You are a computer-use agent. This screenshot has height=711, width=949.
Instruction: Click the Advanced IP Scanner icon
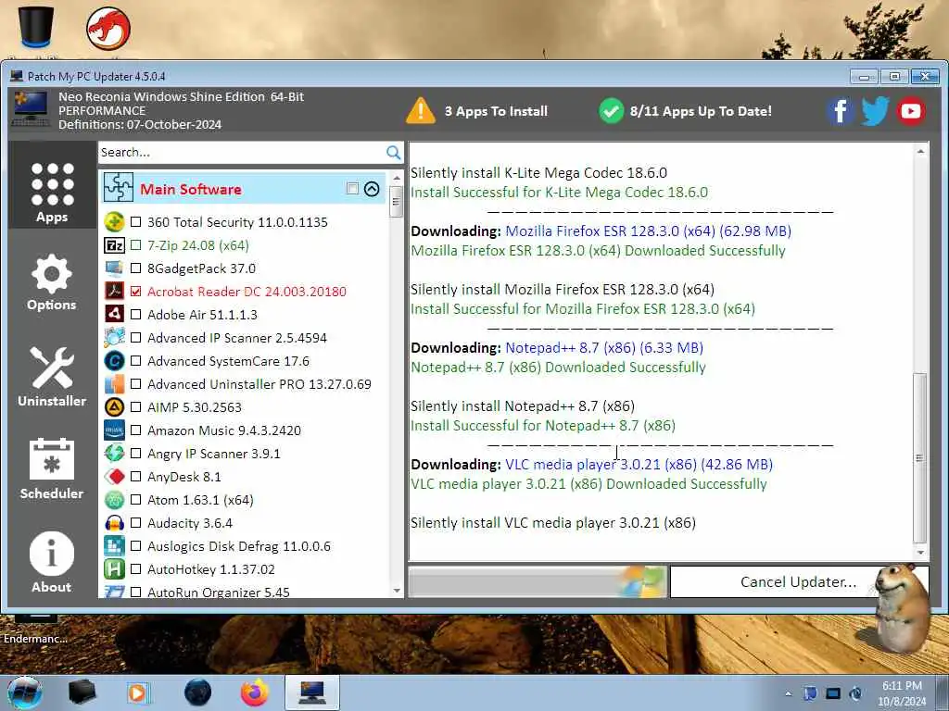(x=114, y=338)
